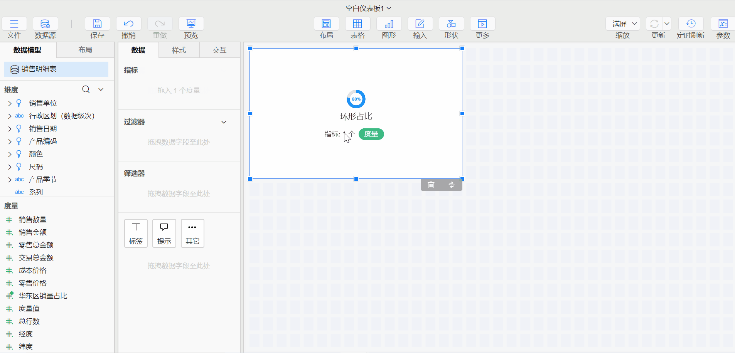Open the 预览 preview icon
Screen dimensions: 735x353
click(191, 24)
